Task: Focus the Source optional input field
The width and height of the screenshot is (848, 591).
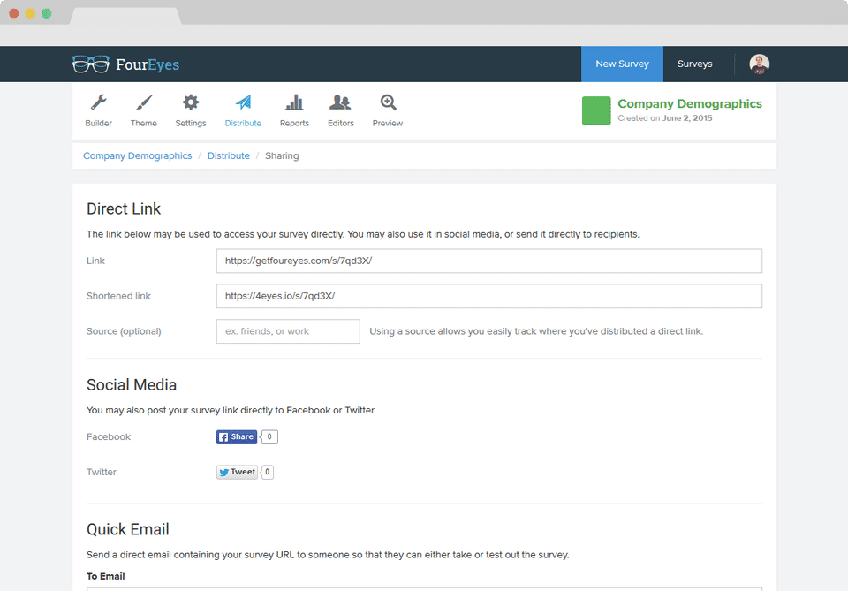Action: pyautogui.click(x=288, y=331)
